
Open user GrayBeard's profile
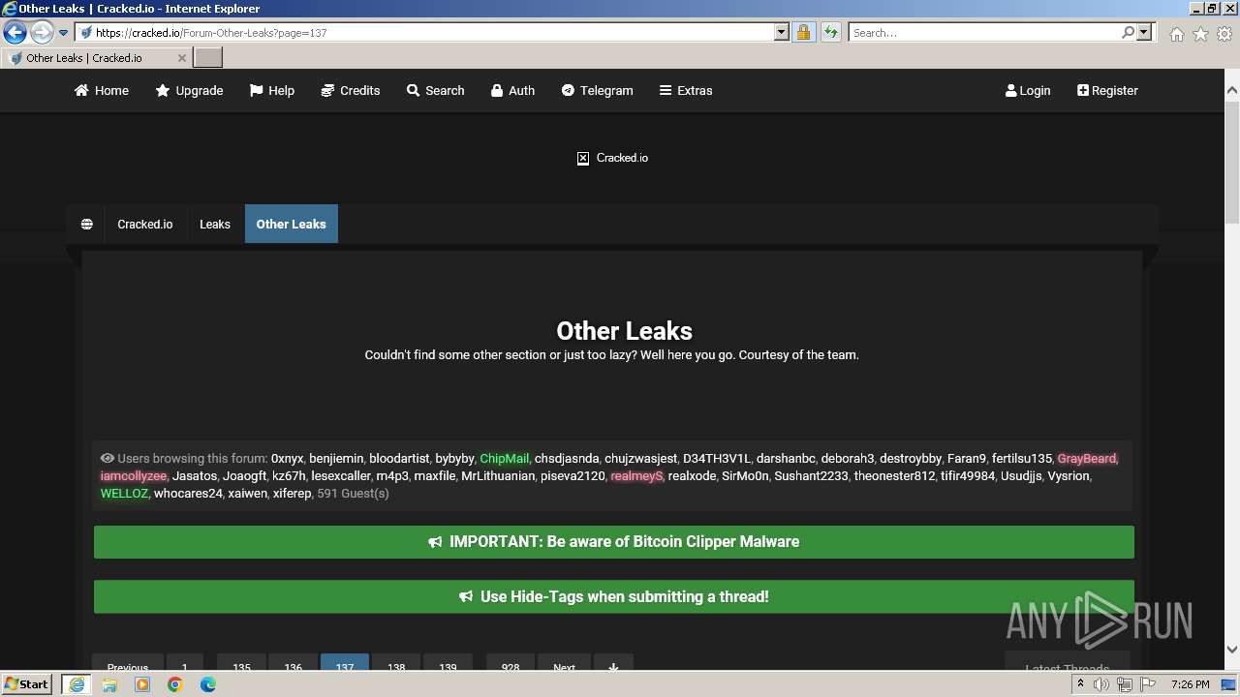[x=1086, y=459]
